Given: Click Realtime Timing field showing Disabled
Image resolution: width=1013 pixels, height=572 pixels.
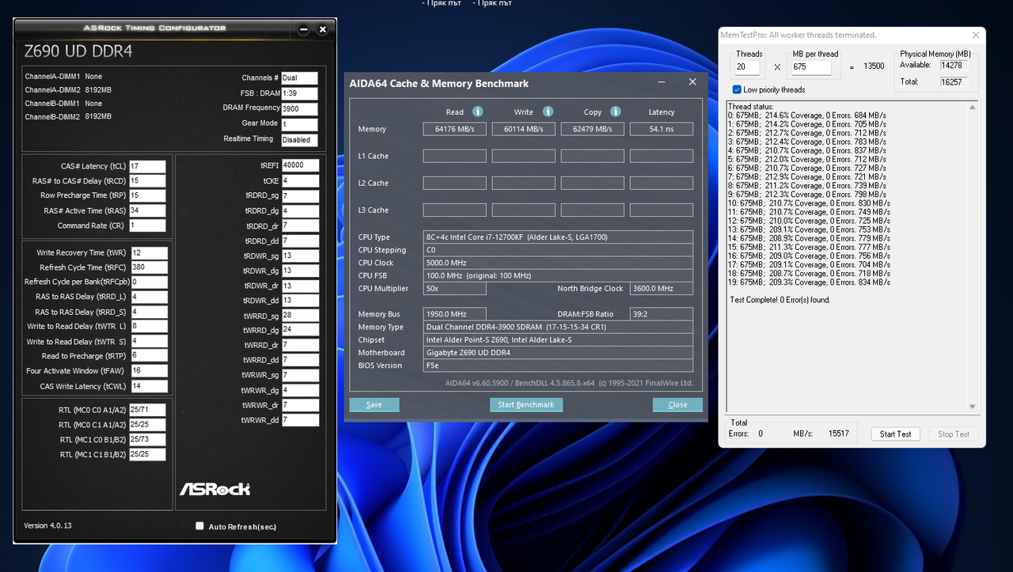Looking at the screenshot, I should pos(299,139).
